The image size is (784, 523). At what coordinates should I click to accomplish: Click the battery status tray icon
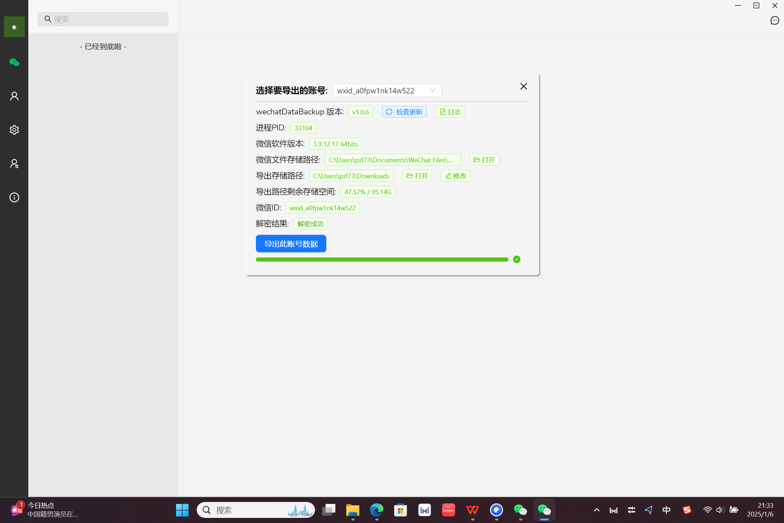pos(734,510)
